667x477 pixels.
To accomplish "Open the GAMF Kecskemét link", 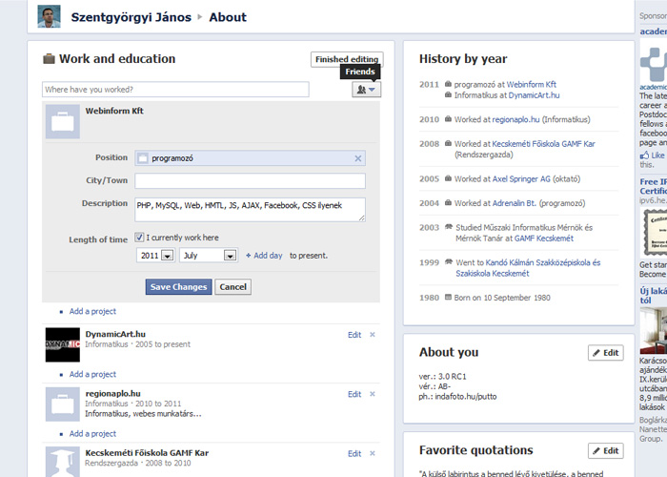I will coord(544,238).
